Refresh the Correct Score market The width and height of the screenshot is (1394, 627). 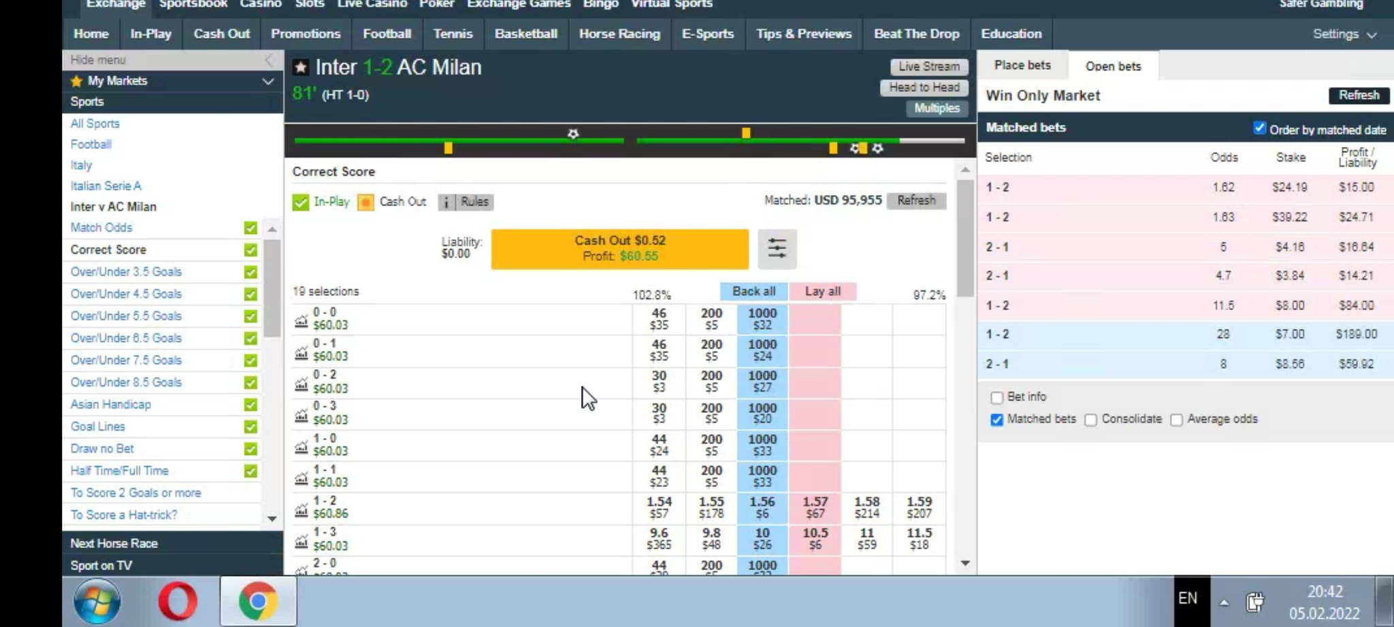tap(916, 201)
